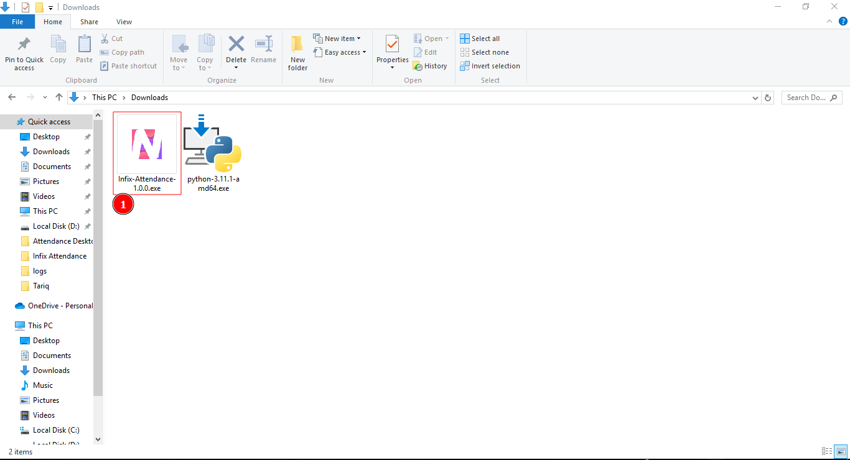Image resolution: width=850 pixels, height=460 pixels.
Task: Click sidebar scrollbar down arrow
Action: 98,439
